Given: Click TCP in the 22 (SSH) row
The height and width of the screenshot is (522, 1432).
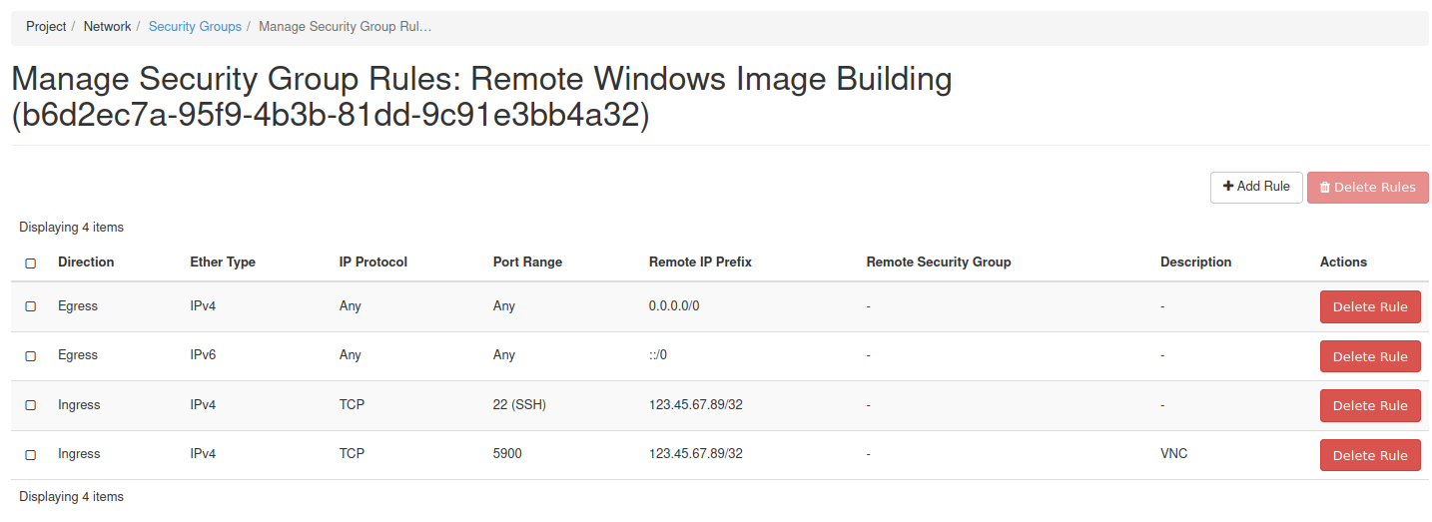Looking at the screenshot, I should pos(352,404).
